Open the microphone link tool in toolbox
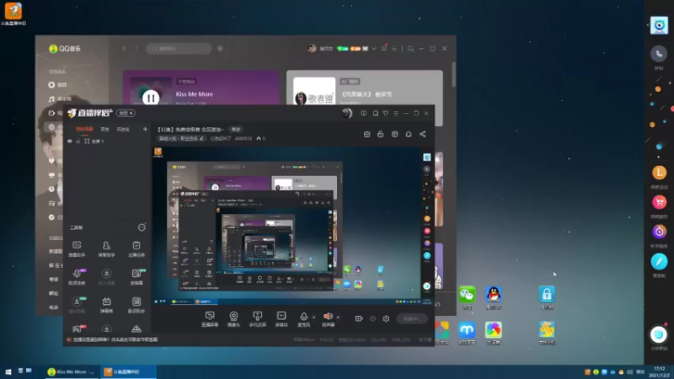 click(77, 277)
